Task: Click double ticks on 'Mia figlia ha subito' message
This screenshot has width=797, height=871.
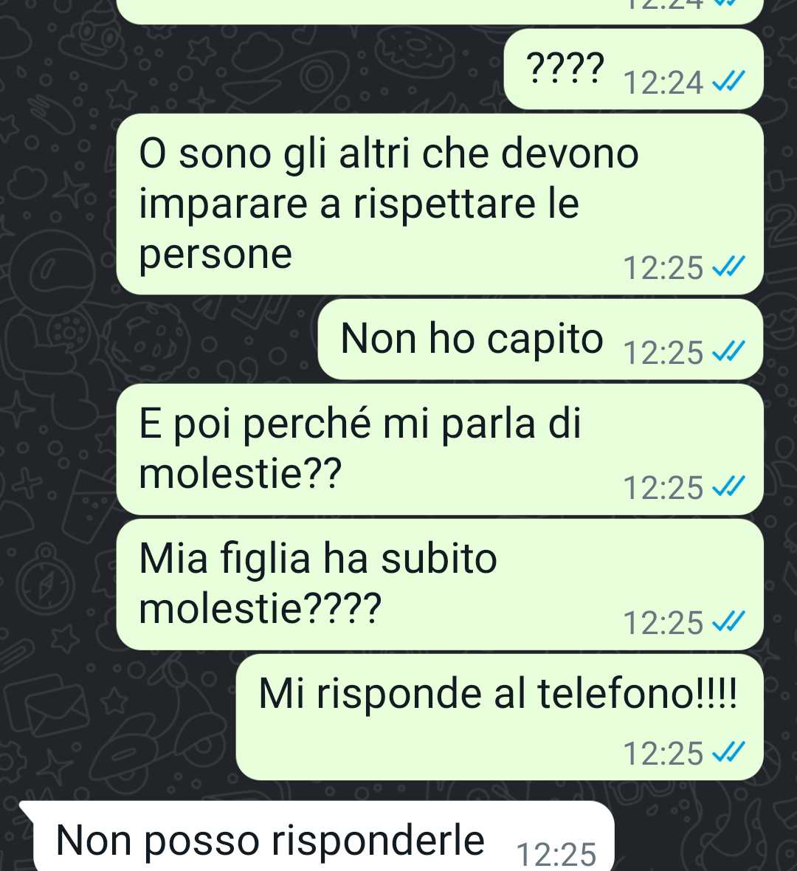Action: 728,622
